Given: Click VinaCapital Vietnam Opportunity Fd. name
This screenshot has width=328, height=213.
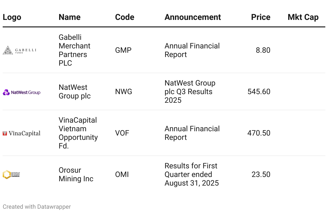Looking at the screenshot, I should click(78, 133).
